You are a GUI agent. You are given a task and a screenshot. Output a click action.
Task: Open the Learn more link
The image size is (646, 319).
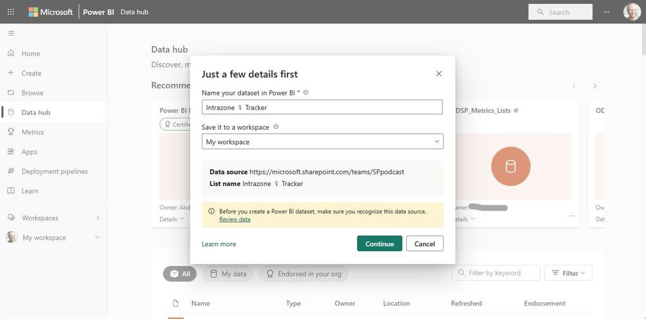click(x=219, y=244)
